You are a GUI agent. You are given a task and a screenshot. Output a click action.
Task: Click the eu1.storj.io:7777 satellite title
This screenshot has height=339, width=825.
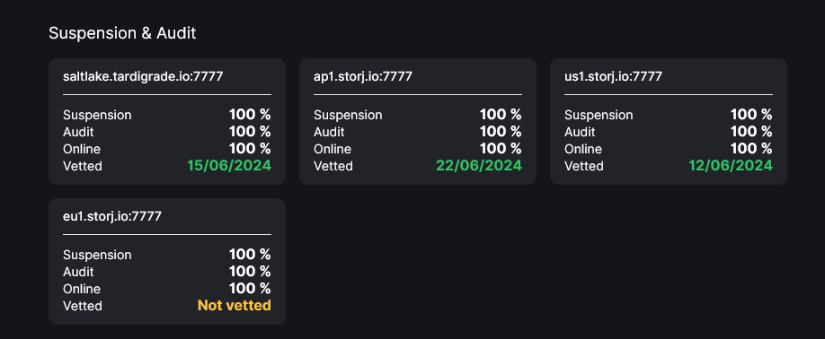(112, 216)
